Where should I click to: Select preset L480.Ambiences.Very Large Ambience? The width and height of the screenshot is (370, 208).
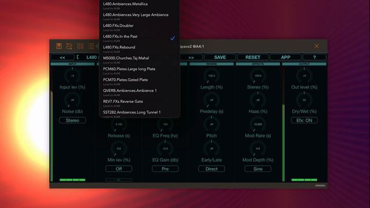(x=139, y=17)
